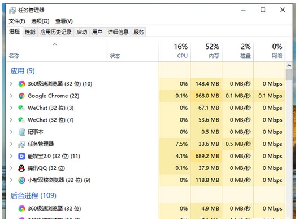
Task: Click the 0.5 MB/秒 disk value
Action: click(x=238, y=144)
